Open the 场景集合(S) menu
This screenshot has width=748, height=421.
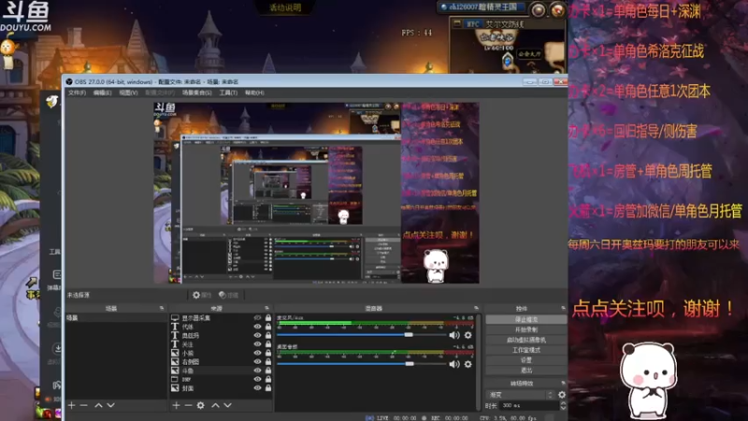click(x=197, y=93)
